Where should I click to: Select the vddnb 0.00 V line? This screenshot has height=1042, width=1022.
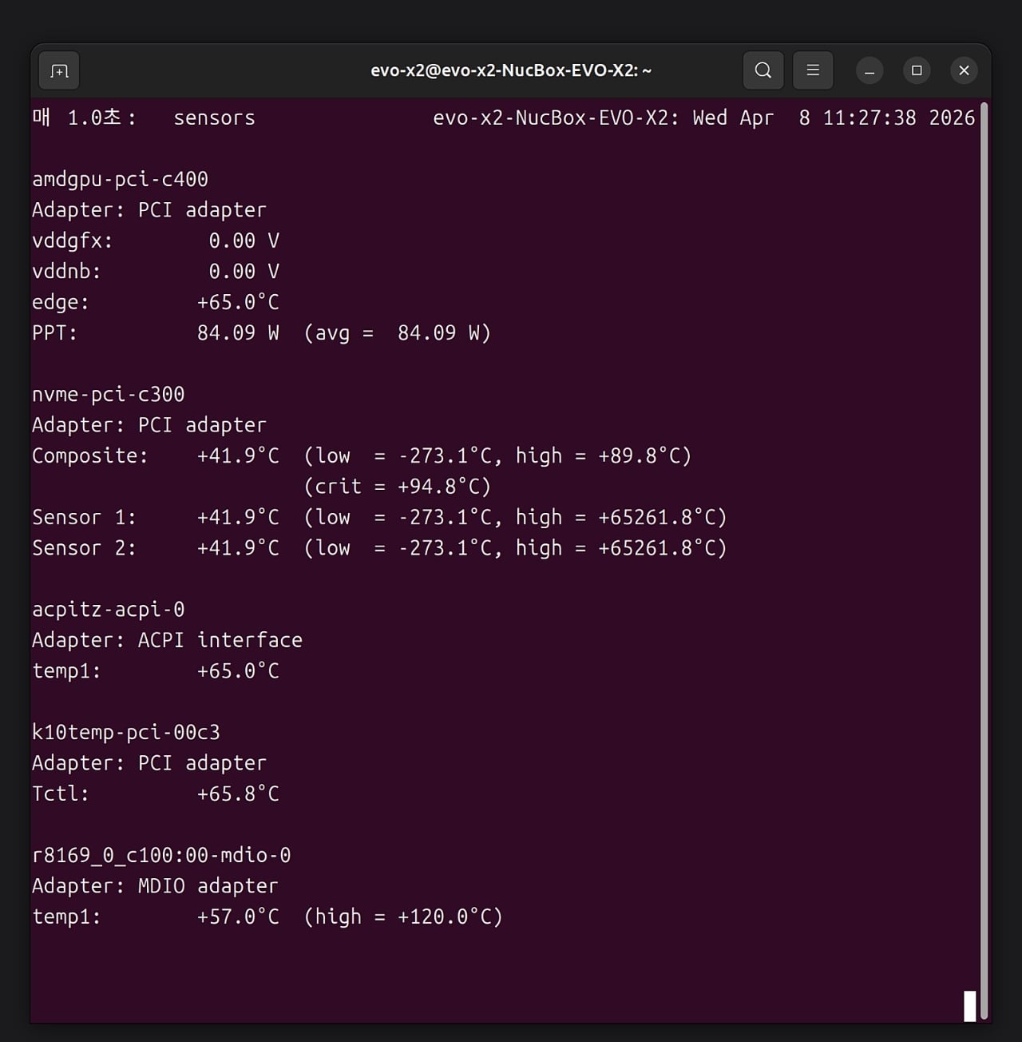156,272
